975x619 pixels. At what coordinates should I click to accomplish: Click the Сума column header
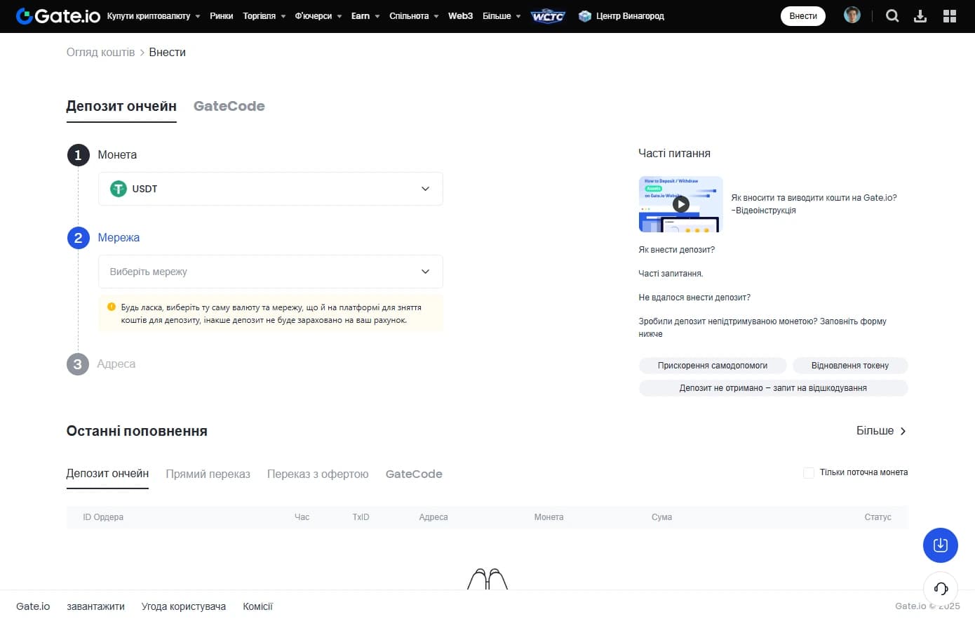[661, 517]
